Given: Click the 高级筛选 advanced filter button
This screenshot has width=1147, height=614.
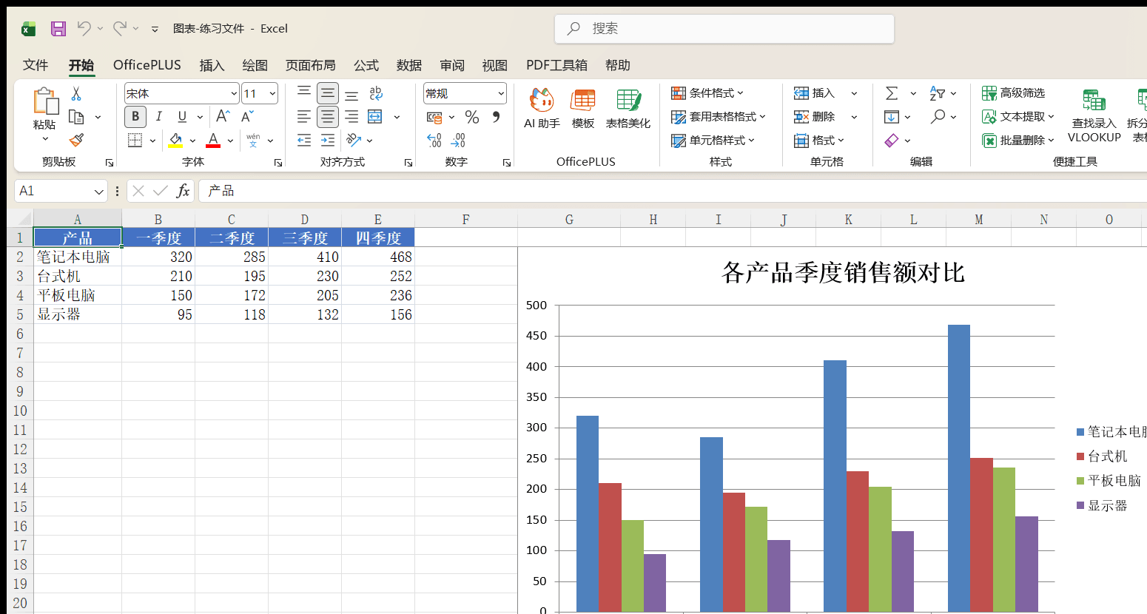Looking at the screenshot, I should [1013, 93].
